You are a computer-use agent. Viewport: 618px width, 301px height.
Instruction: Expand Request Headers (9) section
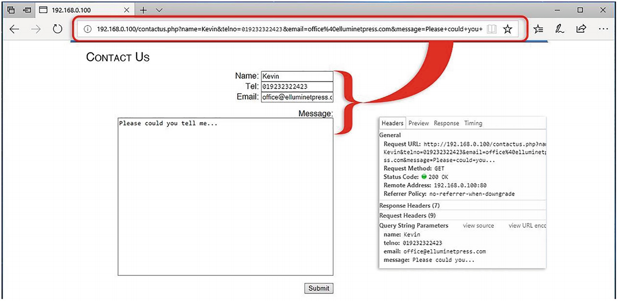pyautogui.click(x=407, y=216)
